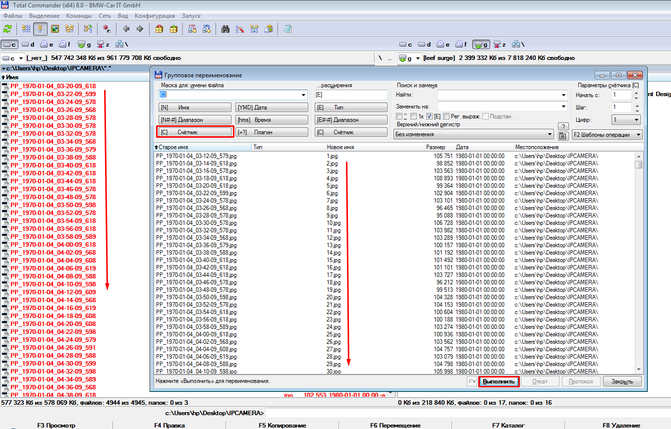Select drive g in left drive bar

84,45
